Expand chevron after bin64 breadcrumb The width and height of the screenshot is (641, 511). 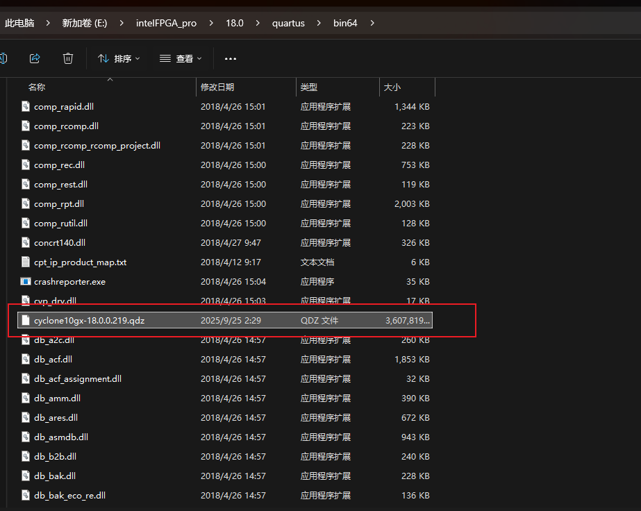point(372,23)
